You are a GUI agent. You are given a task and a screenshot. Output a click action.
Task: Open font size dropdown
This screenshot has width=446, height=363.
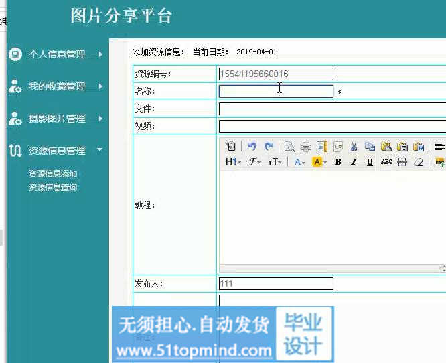[275, 162]
